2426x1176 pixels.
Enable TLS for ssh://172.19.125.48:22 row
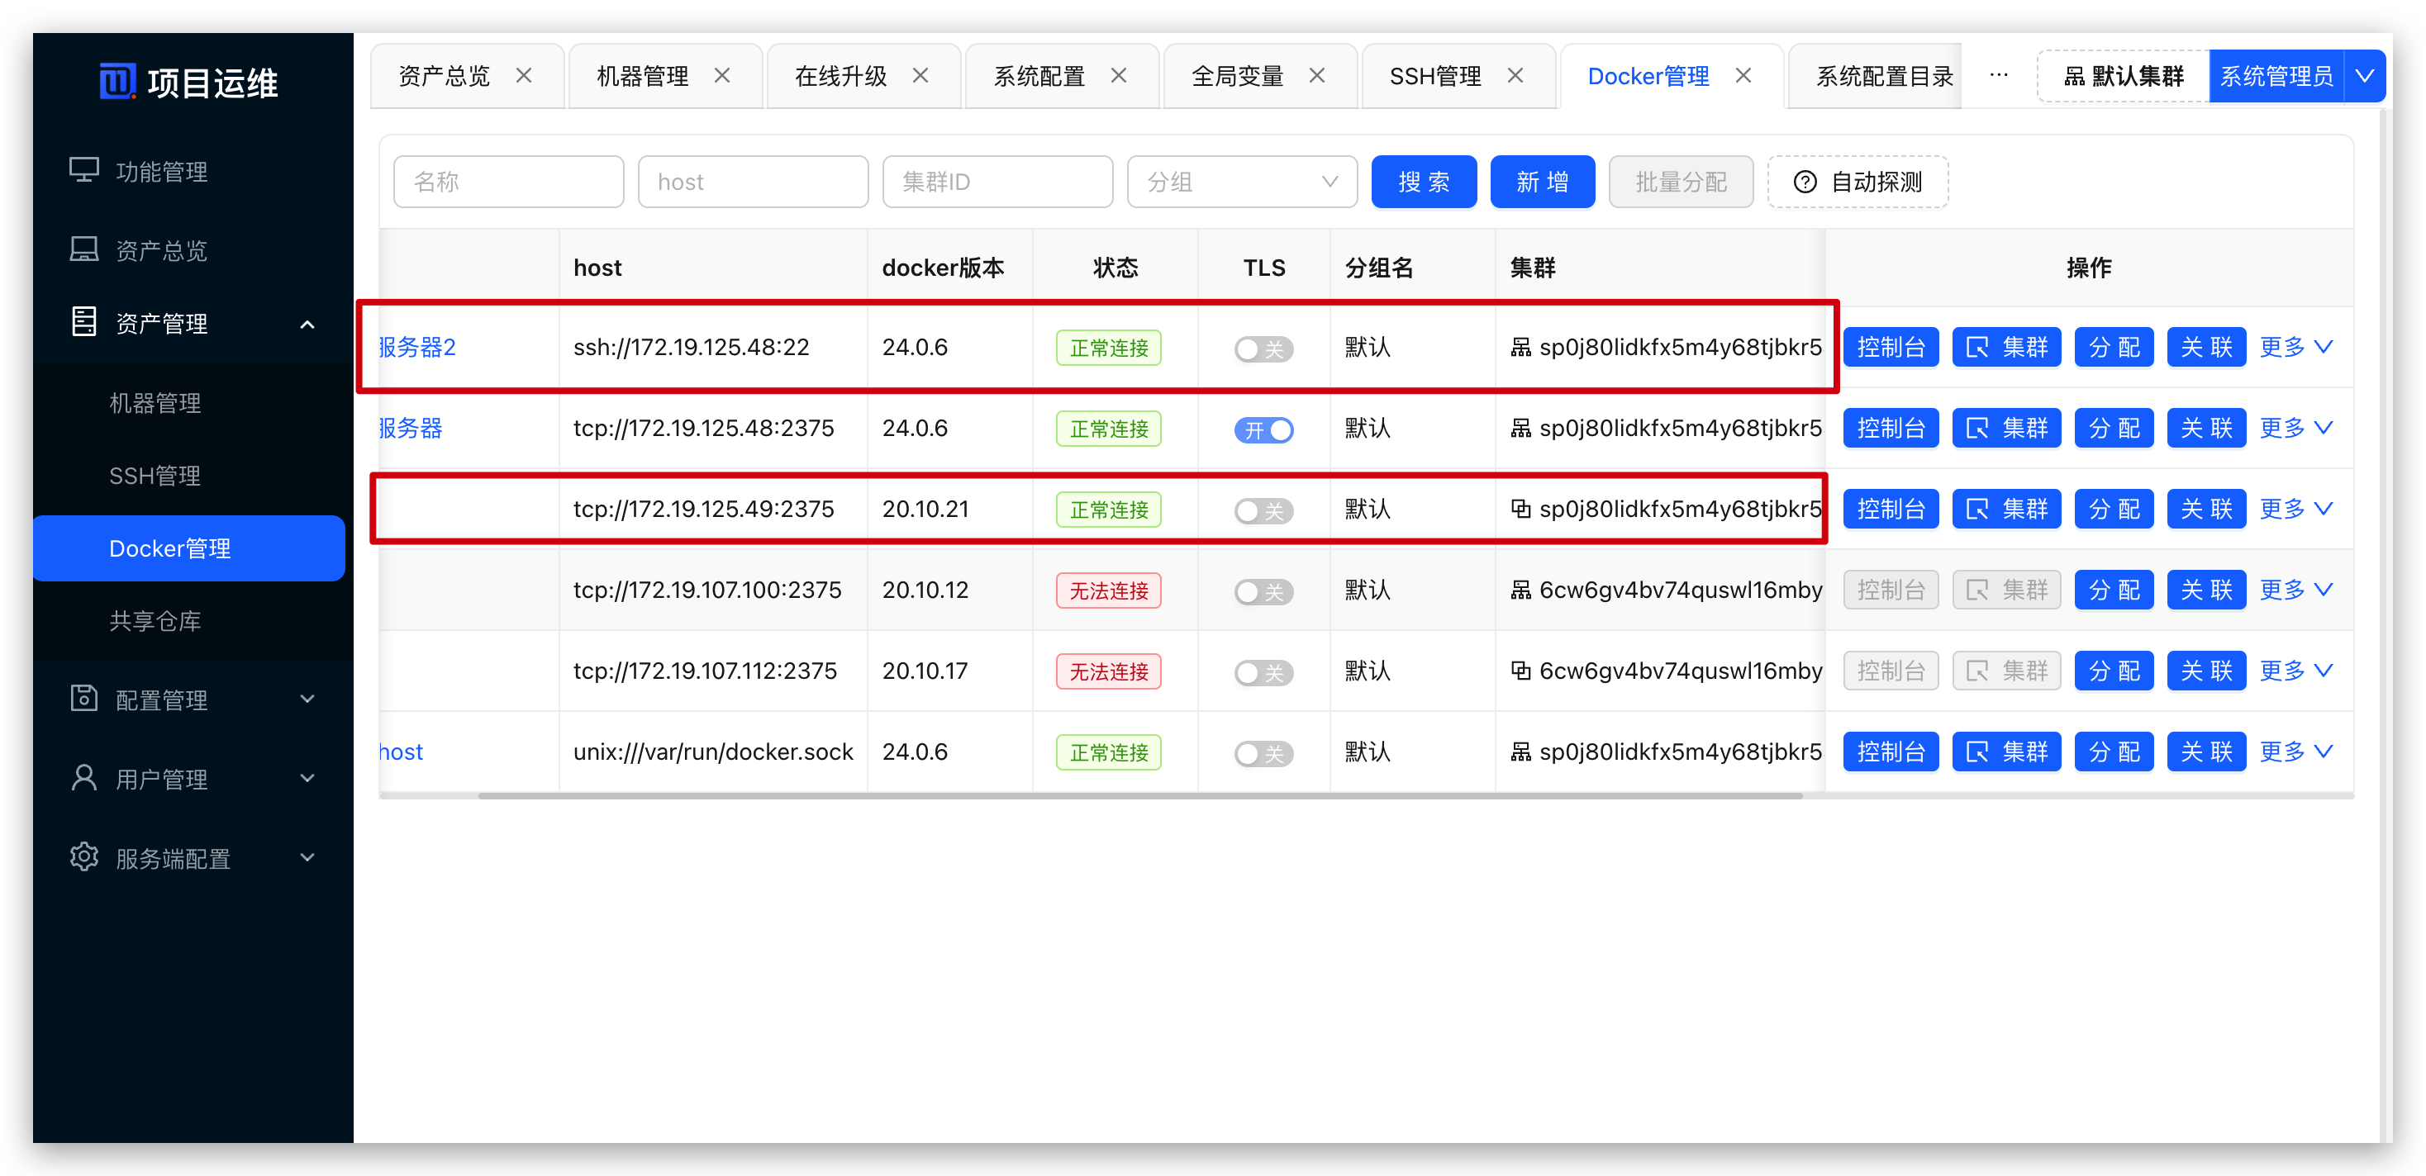[x=1264, y=349]
